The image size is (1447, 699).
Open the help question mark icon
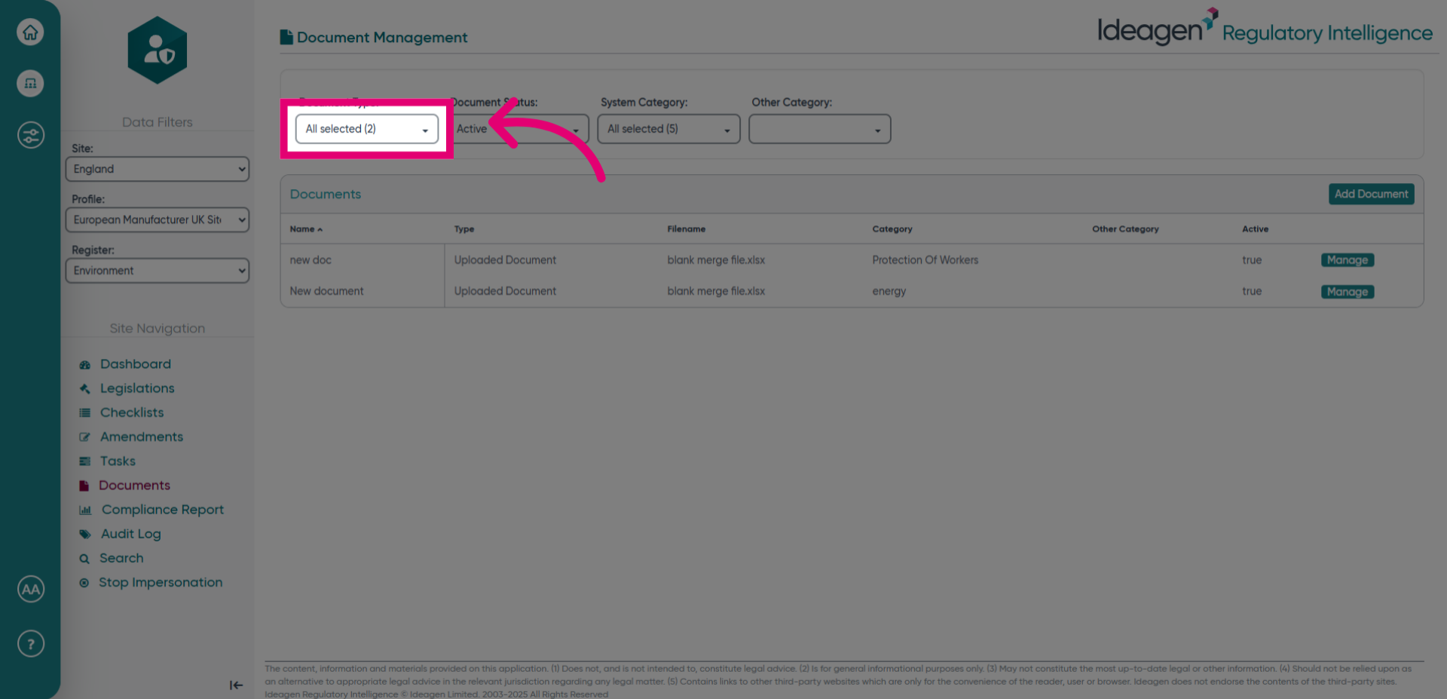point(30,644)
